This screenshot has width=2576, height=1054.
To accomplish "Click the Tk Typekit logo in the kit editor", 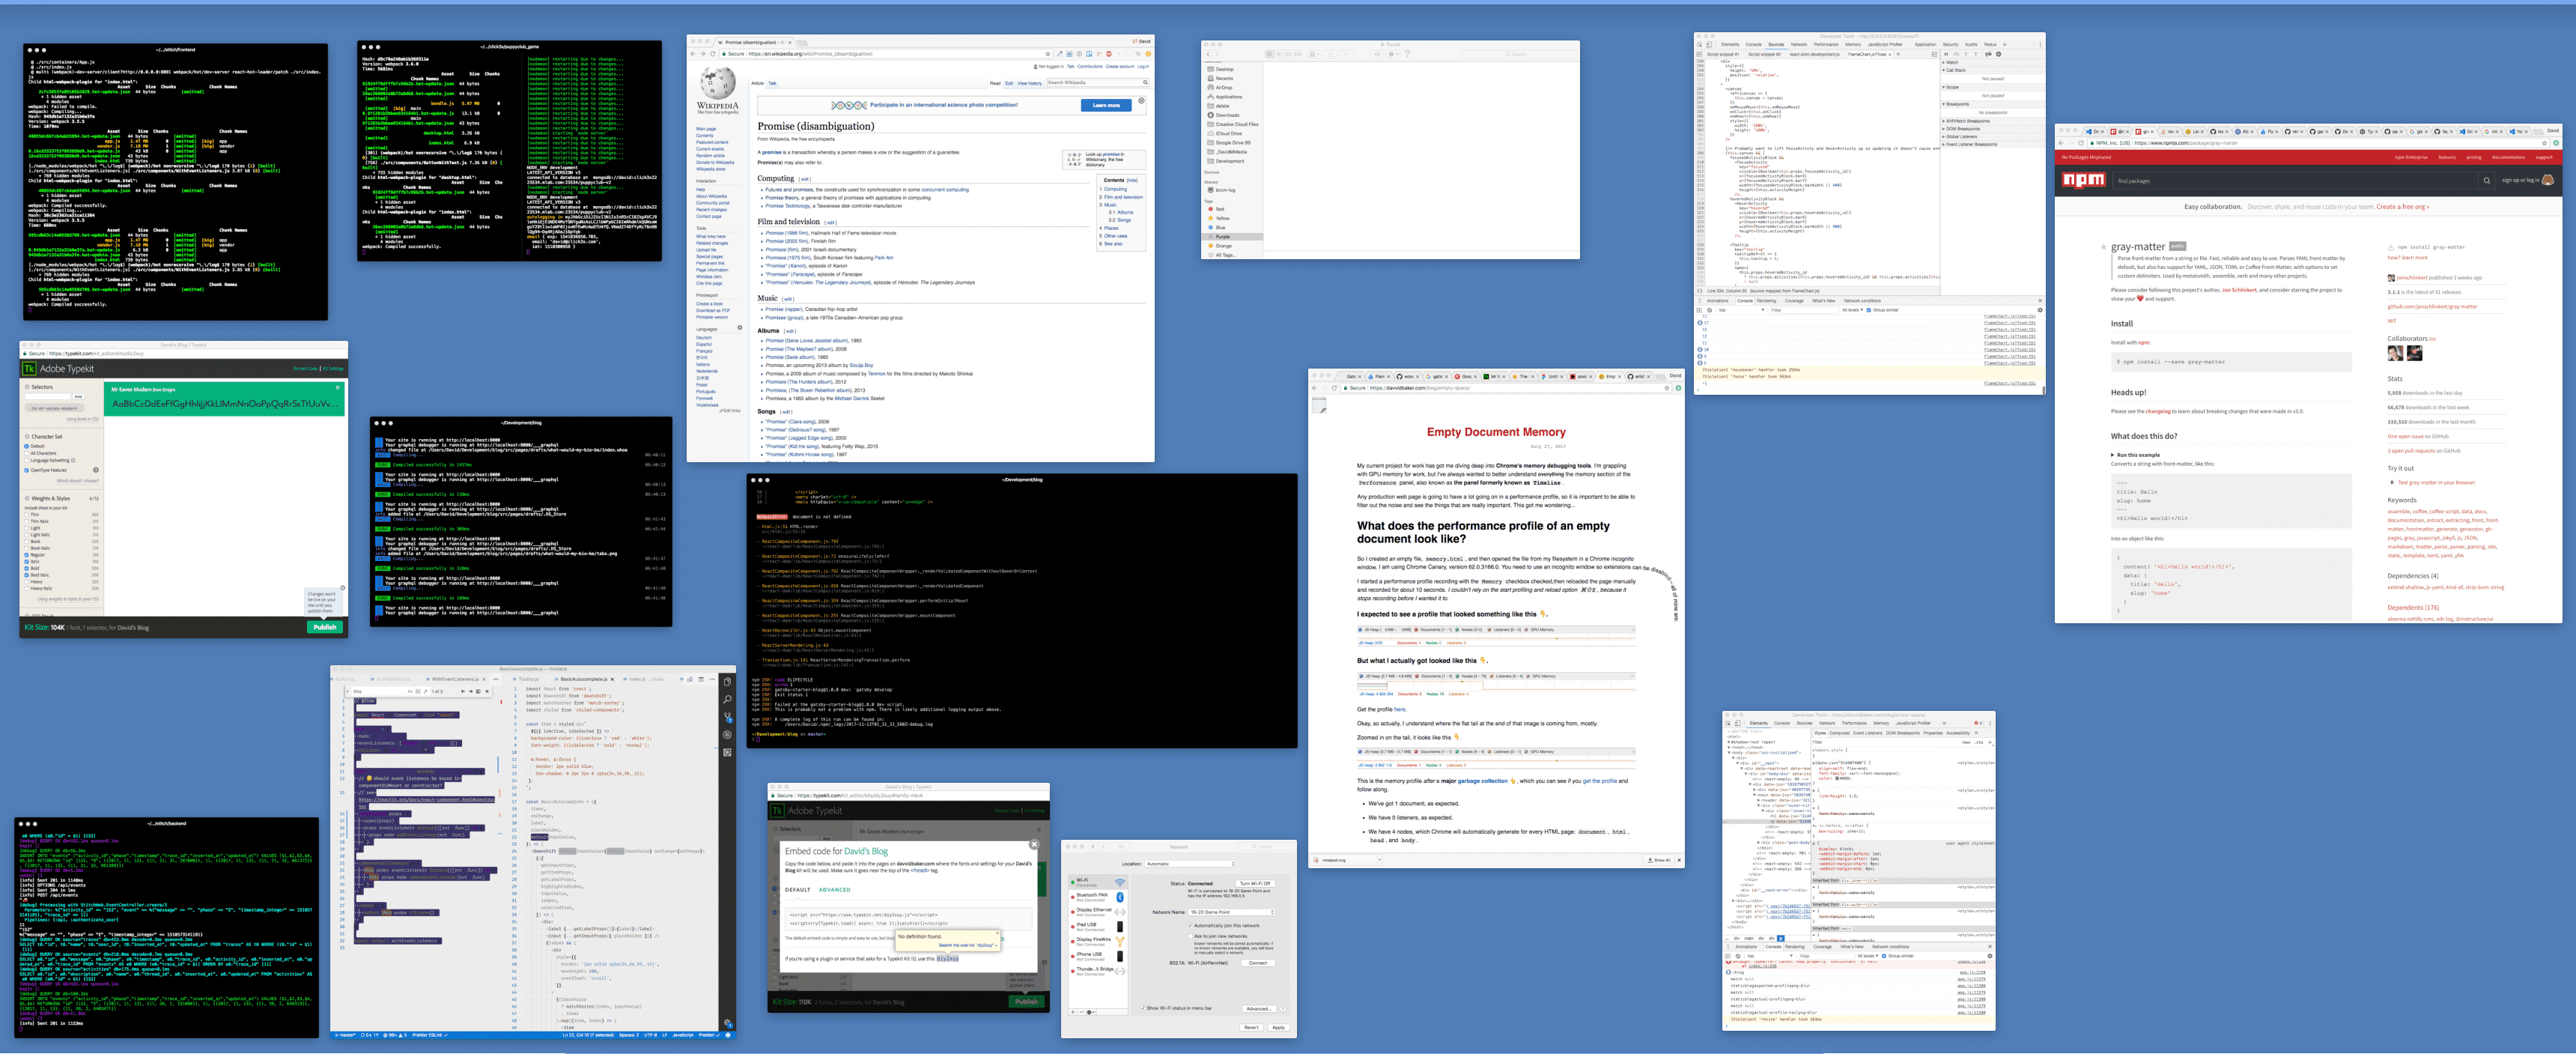I will 29,369.
